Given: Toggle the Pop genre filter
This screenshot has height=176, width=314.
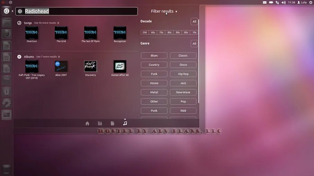Looking at the screenshot, I should coord(183,101).
